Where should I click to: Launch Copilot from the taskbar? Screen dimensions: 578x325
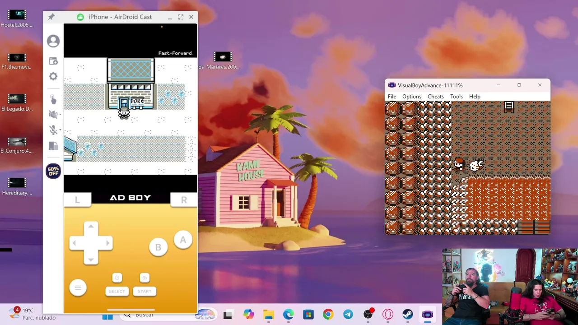click(248, 315)
